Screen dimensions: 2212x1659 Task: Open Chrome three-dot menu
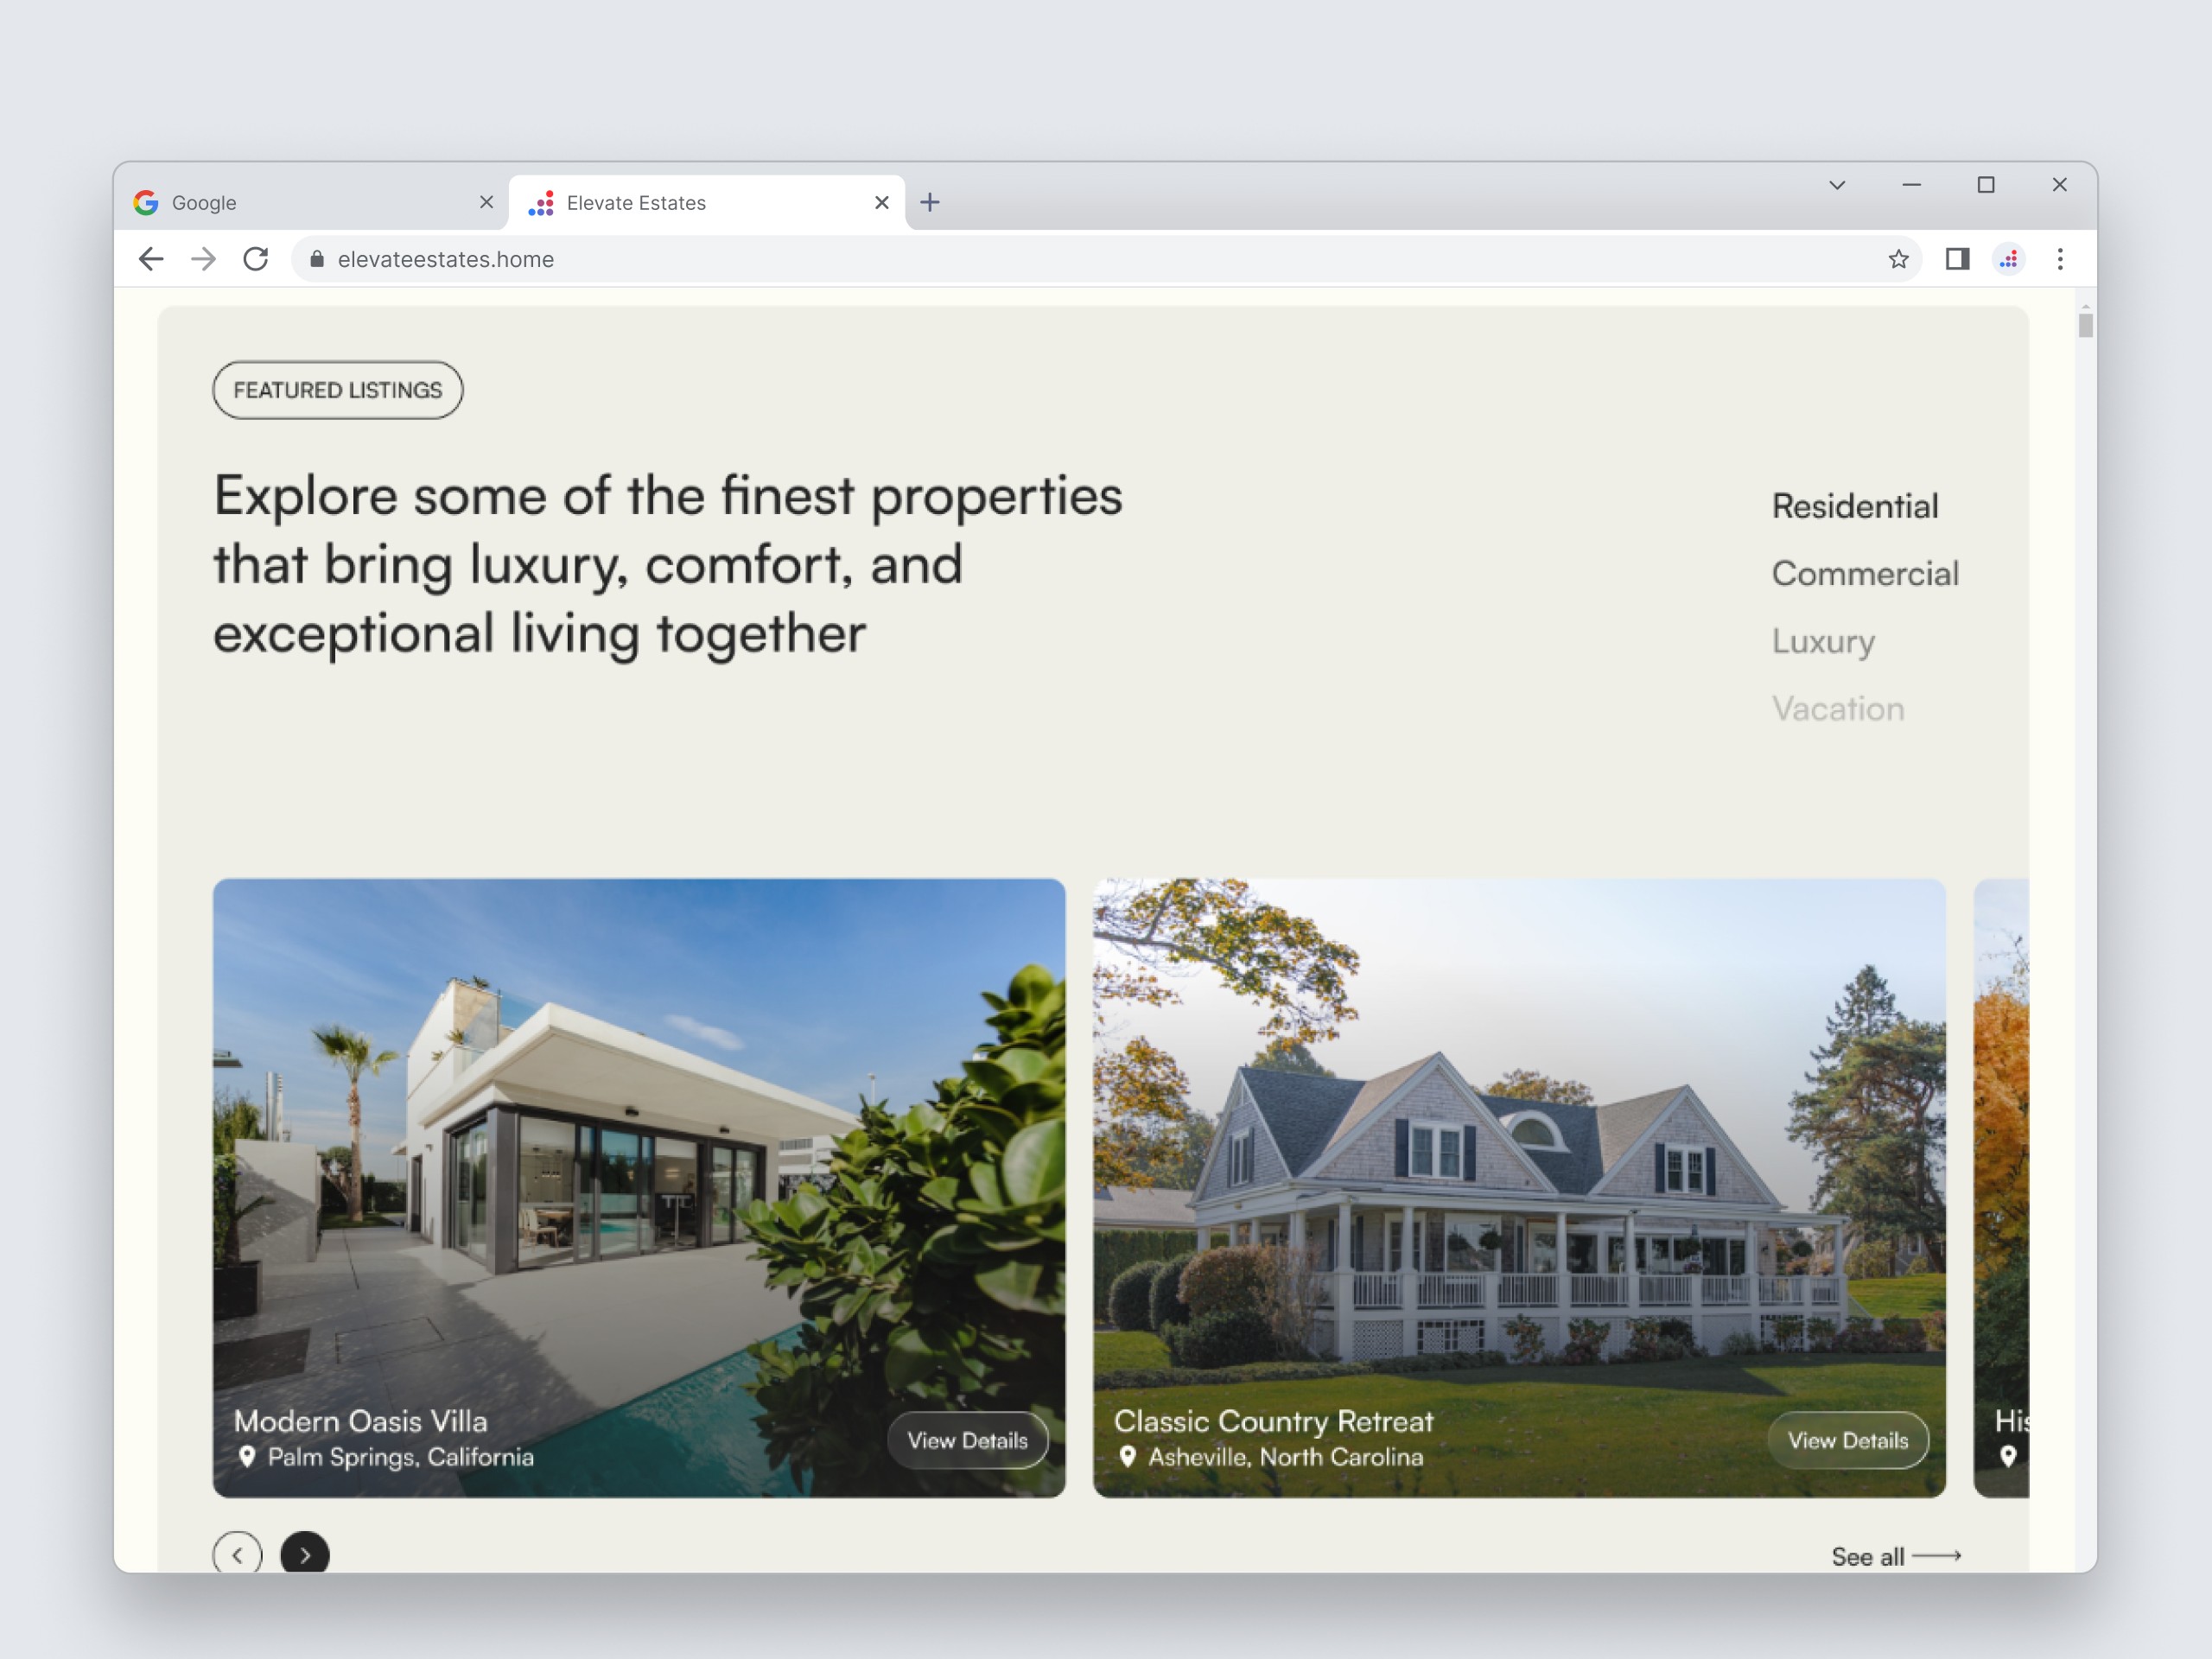click(x=2060, y=259)
